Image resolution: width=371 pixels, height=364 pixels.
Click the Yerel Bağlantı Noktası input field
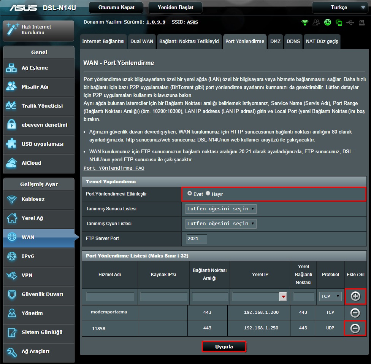coord(304,297)
